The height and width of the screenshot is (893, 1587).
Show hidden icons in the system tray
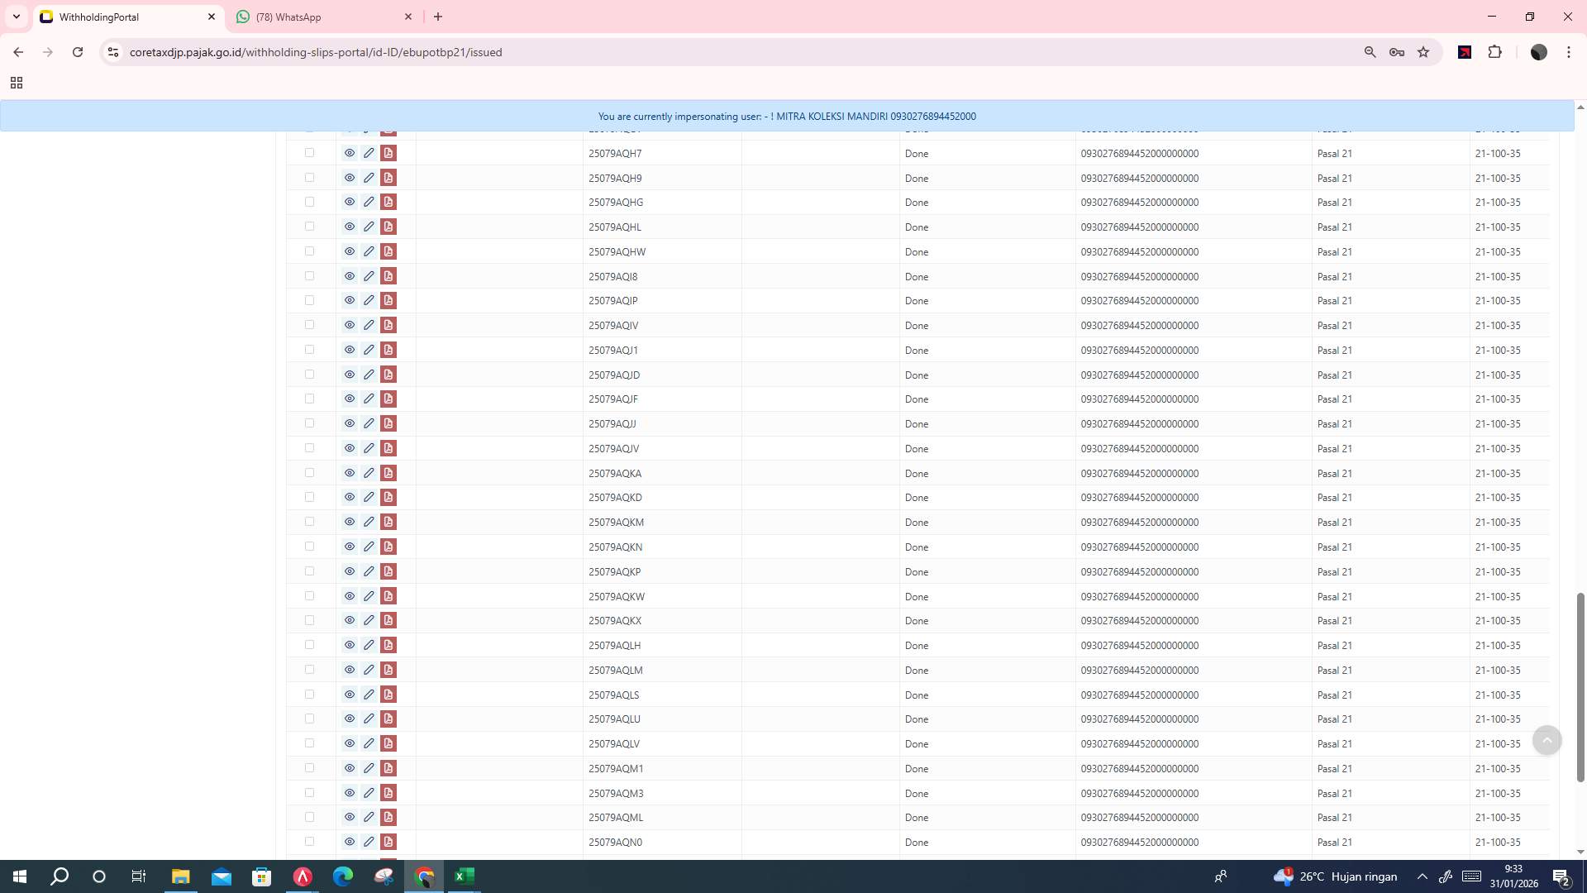click(1421, 876)
